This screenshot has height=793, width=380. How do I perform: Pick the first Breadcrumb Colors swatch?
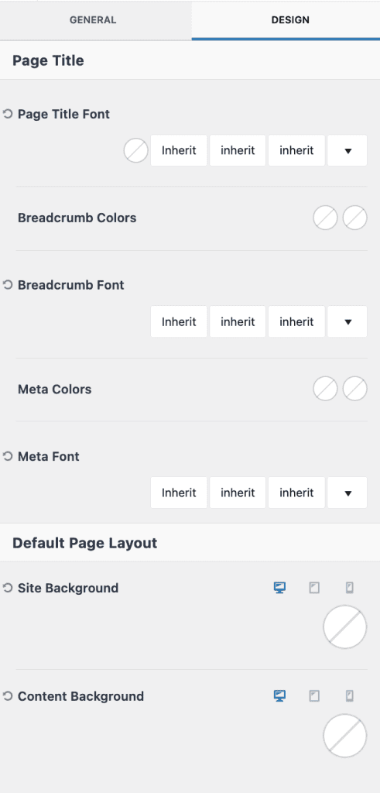[325, 218]
